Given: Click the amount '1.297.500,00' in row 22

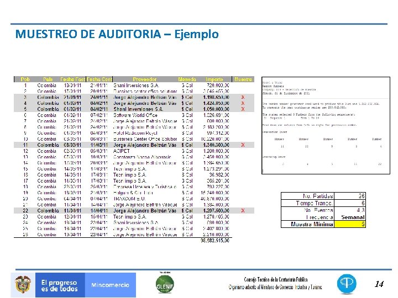Looking at the screenshot, I should tap(216, 211).
